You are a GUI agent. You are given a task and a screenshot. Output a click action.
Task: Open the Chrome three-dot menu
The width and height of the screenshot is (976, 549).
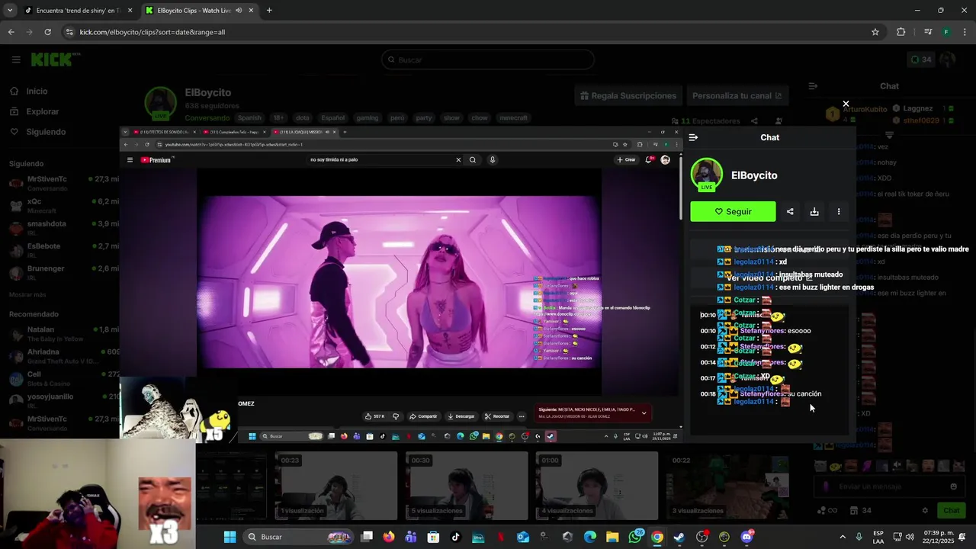click(x=964, y=32)
